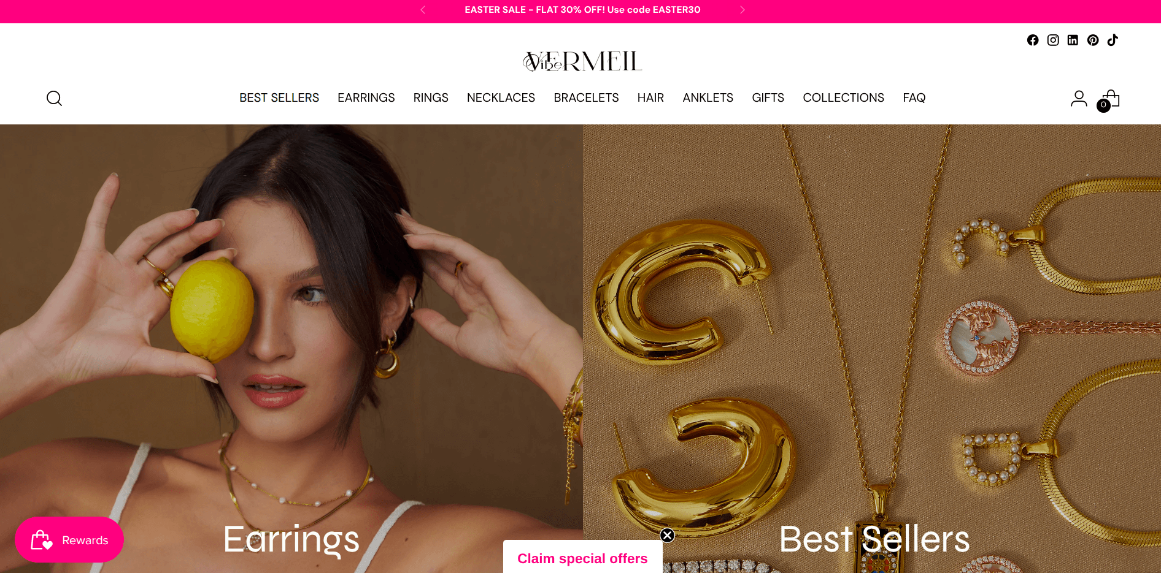
Task: Click Claim special offers tab
Action: [x=582, y=558]
